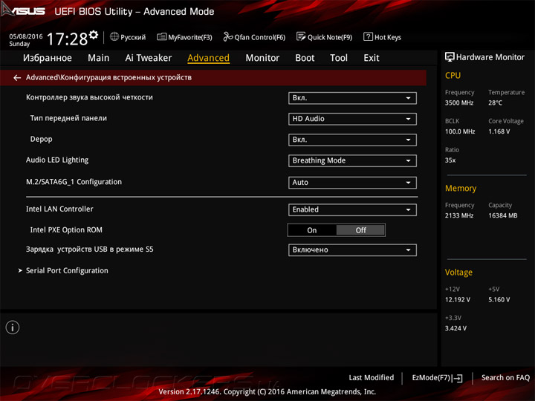Select the Advanced tab

pyautogui.click(x=209, y=58)
